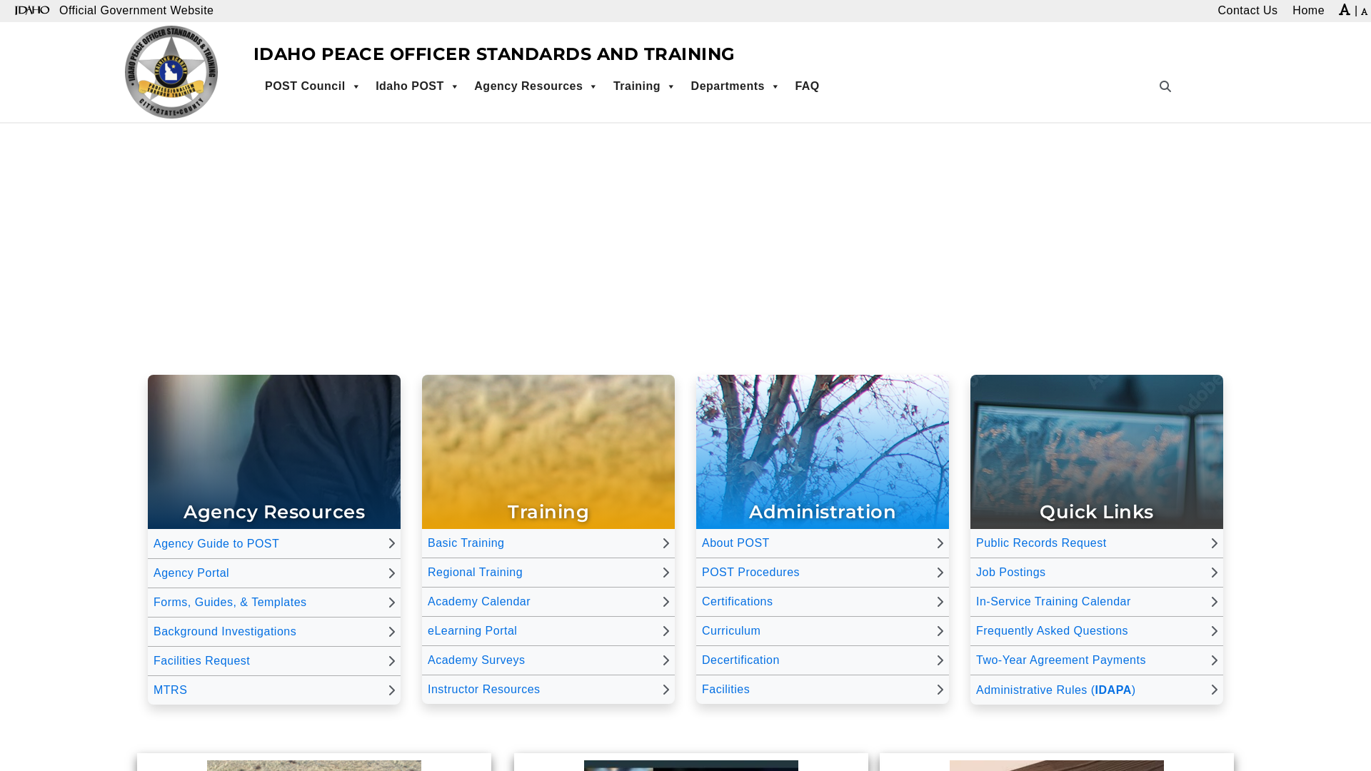Click chevron next to Agency Guide to POST

pyautogui.click(x=391, y=544)
